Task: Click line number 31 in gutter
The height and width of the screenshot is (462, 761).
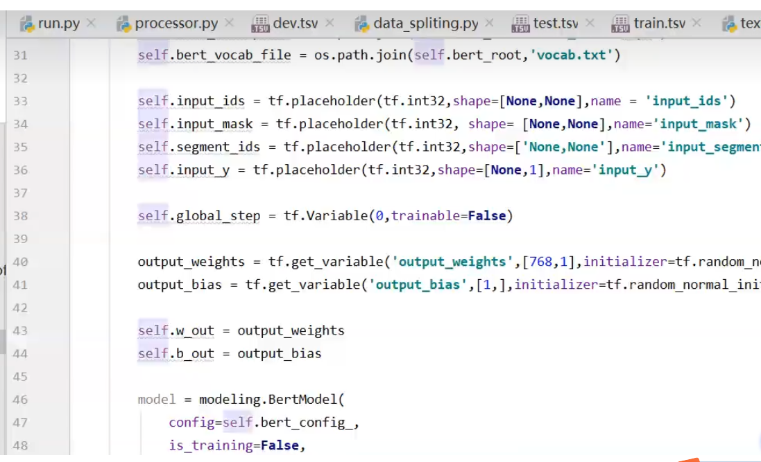Action: pyautogui.click(x=20, y=55)
